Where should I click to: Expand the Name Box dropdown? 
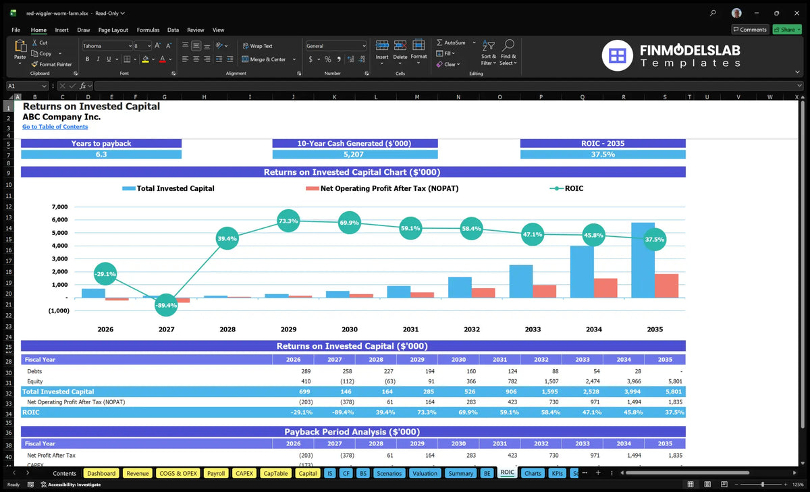coord(45,86)
